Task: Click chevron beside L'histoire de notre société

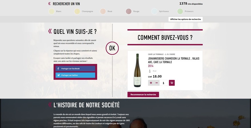Action: 50,105
